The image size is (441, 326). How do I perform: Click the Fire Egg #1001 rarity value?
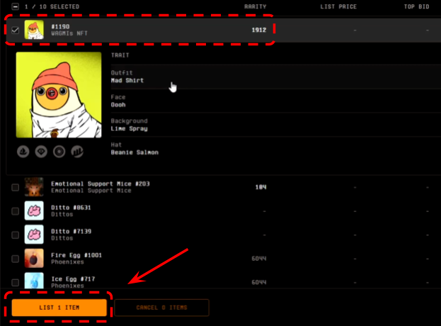tap(259, 259)
